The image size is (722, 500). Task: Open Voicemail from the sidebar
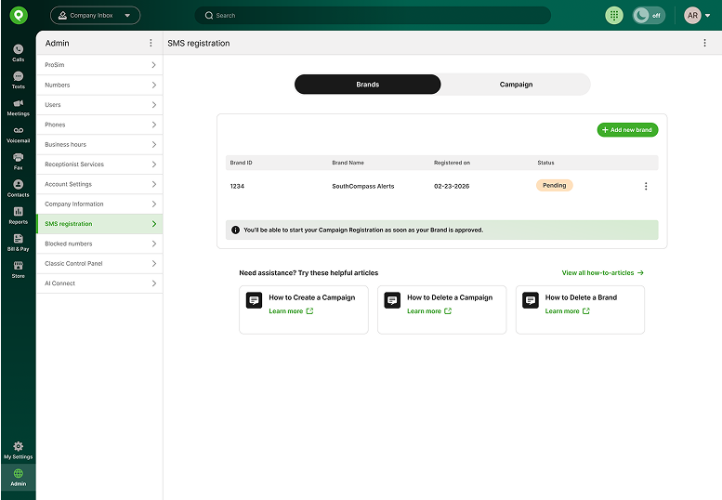[x=18, y=133]
